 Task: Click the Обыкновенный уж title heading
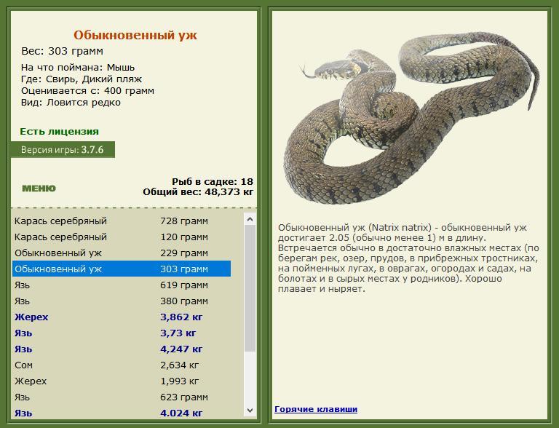tap(135, 35)
